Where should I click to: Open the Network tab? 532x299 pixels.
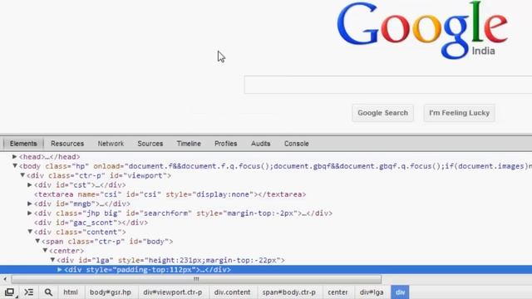[x=111, y=144]
